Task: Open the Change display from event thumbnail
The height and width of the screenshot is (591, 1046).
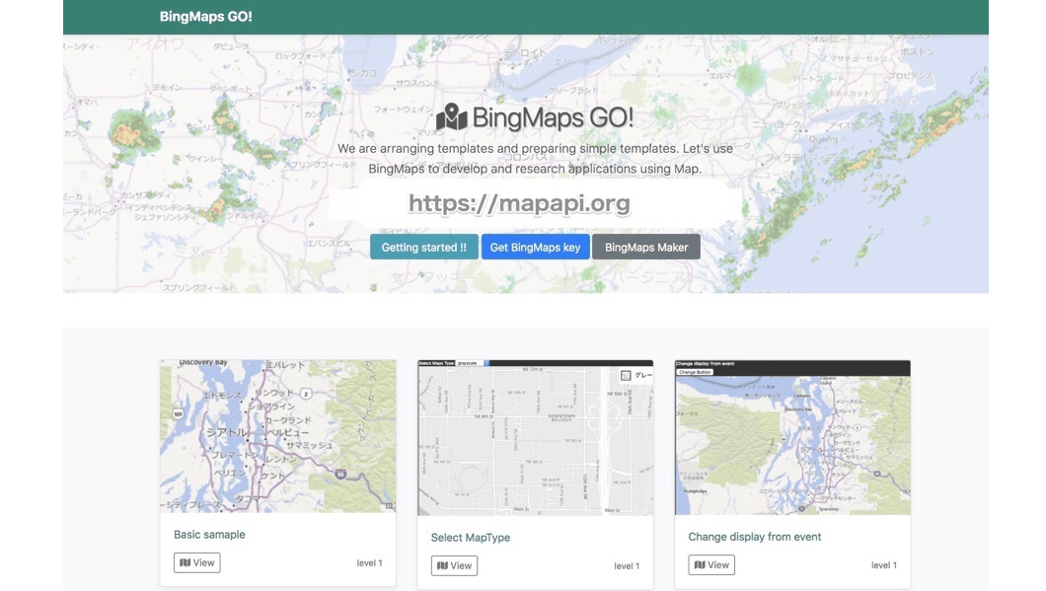Action: click(x=792, y=438)
